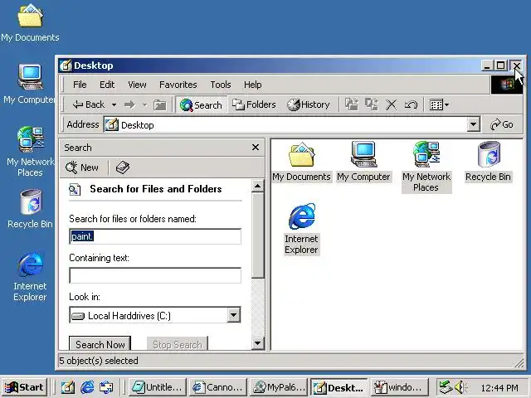Open the Edit menu
The width and height of the screenshot is (531, 398).
pyautogui.click(x=107, y=85)
